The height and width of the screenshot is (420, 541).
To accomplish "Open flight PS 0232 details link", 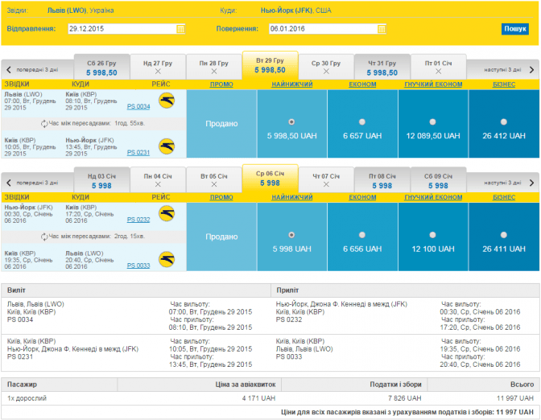I will (138, 220).
